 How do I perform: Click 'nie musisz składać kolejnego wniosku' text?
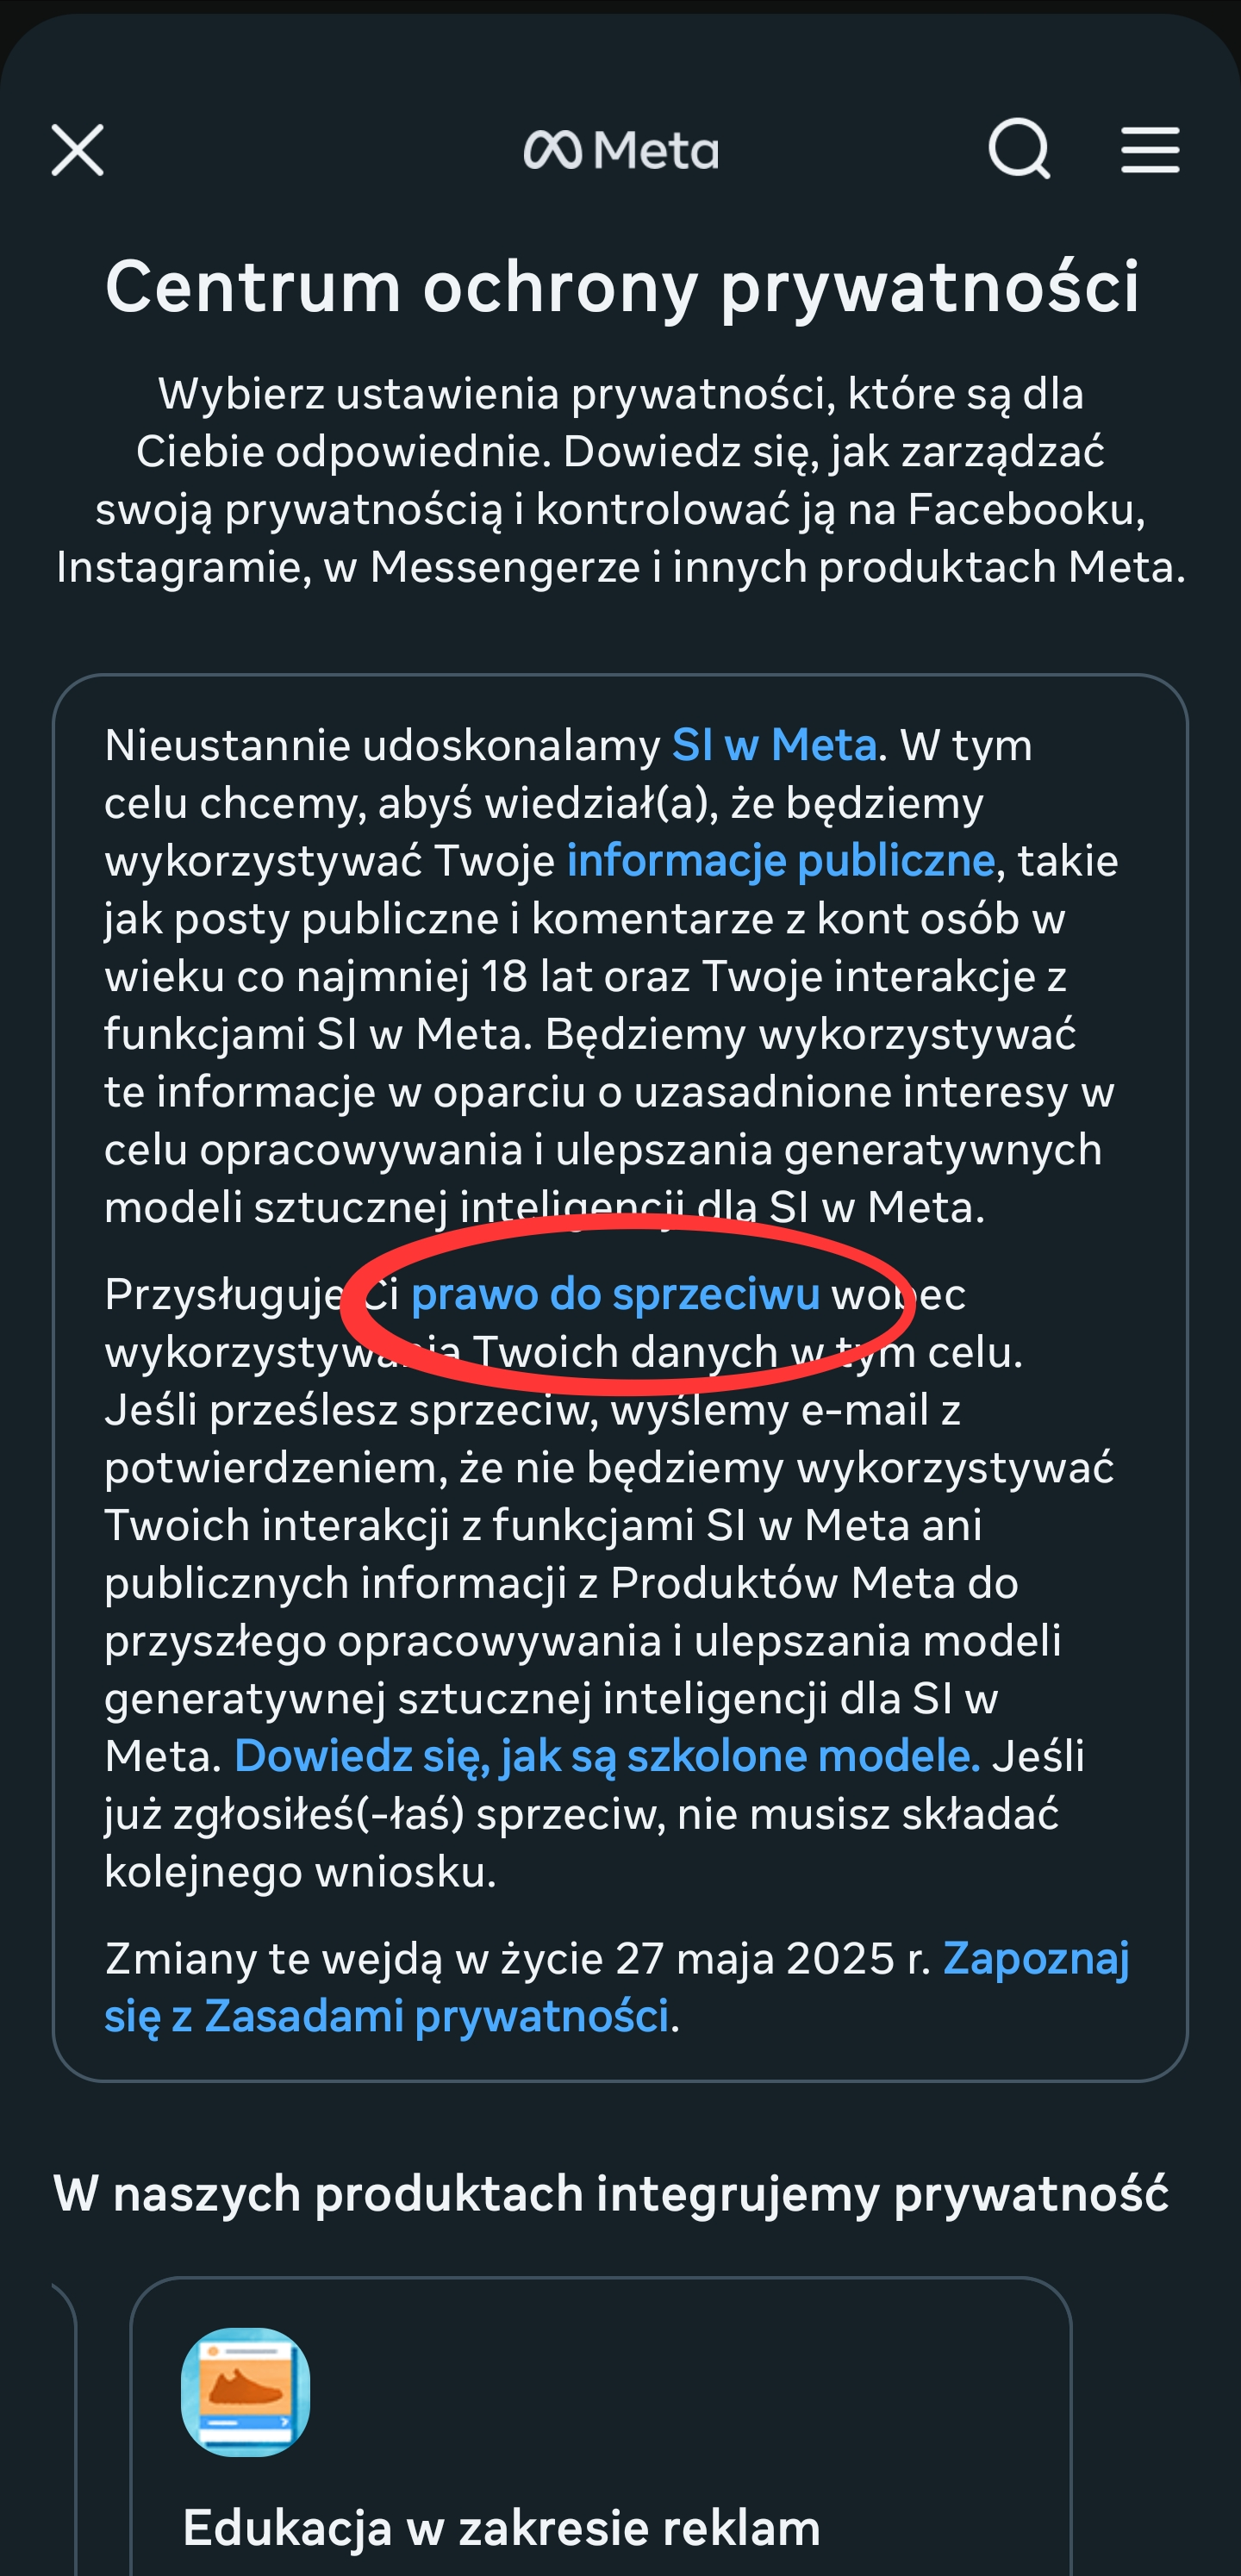(x=581, y=1843)
